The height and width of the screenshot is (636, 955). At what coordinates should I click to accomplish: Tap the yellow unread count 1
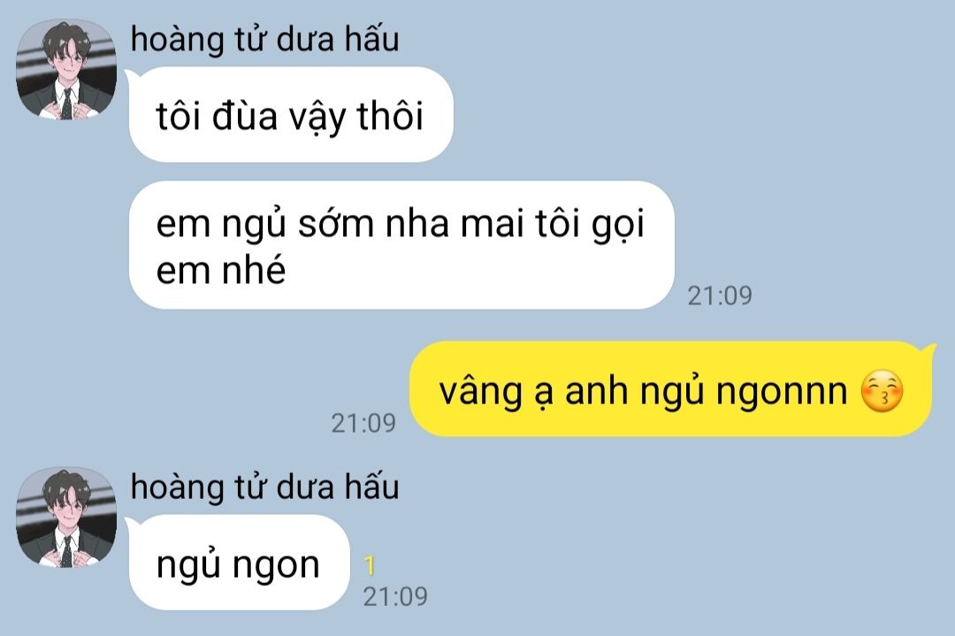370,566
